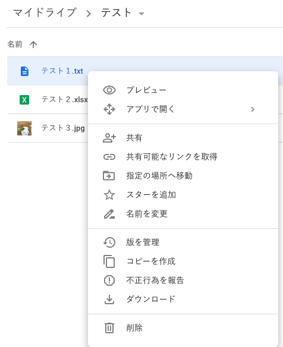Click the copy icon for コピーを作成
Viewport: 283px width, 347px height.
(x=109, y=261)
